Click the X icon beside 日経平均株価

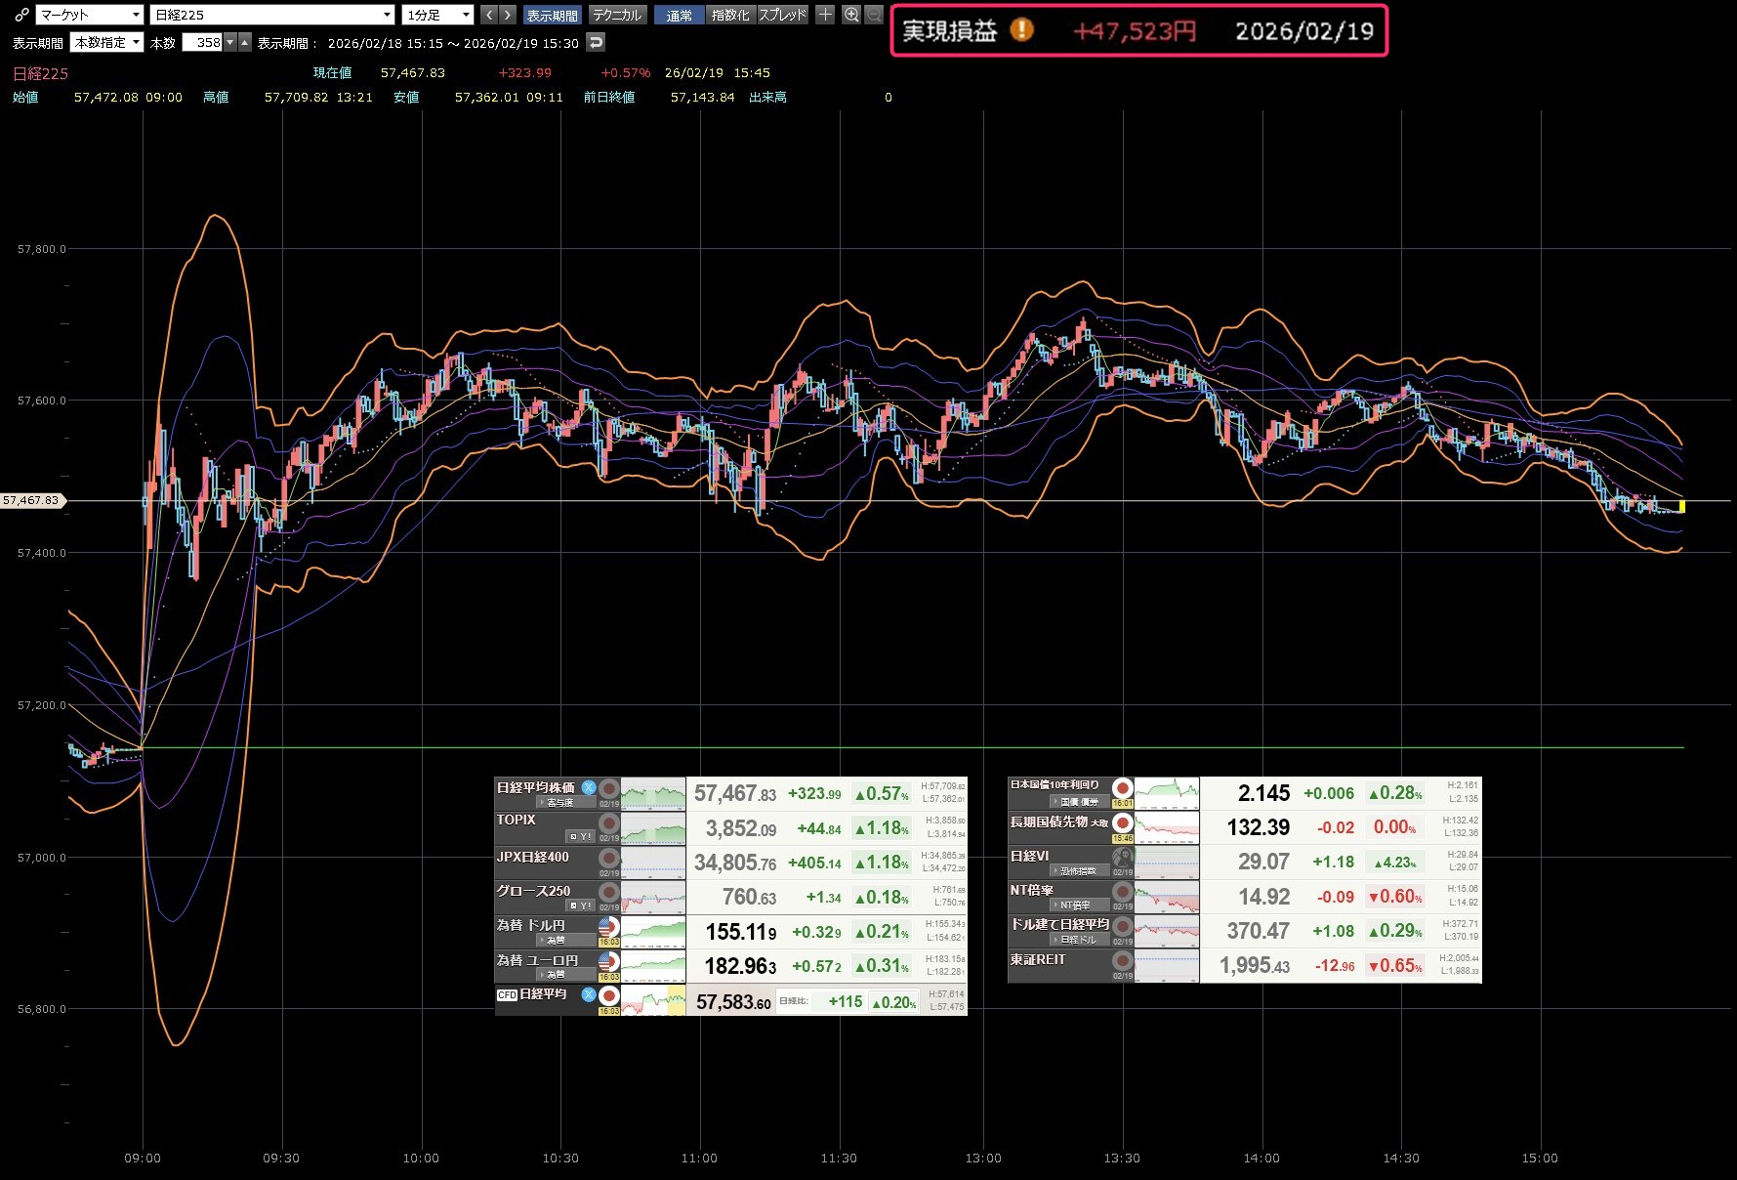coord(589,787)
